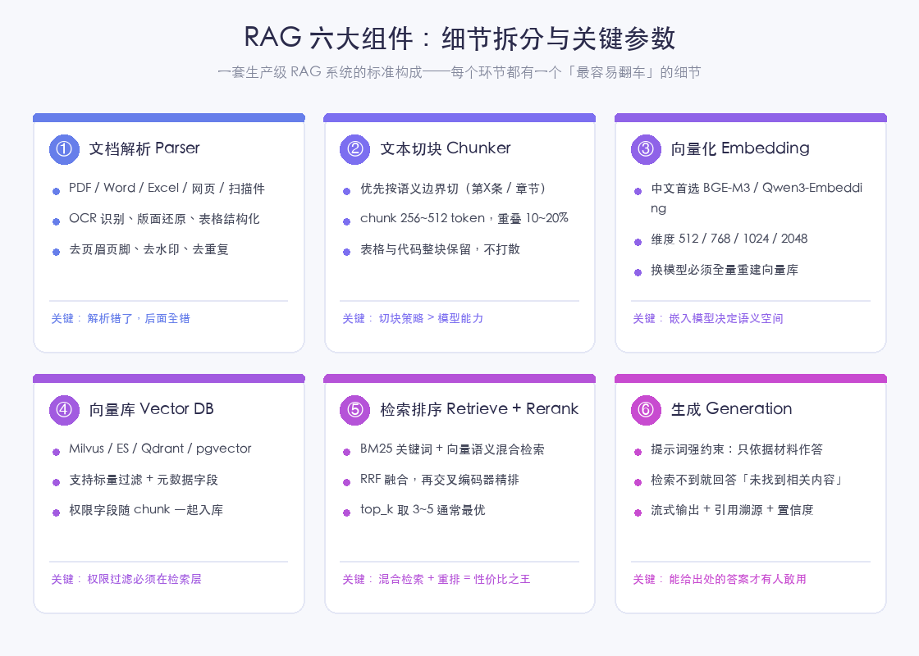The width and height of the screenshot is (919, 656).
Task: Click the circled number 4 icon
Action: click(64, 410)
